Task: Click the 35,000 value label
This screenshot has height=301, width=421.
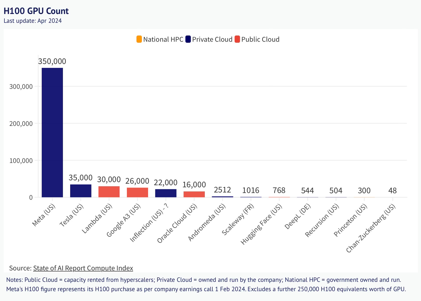Action: tap(81, 178)
